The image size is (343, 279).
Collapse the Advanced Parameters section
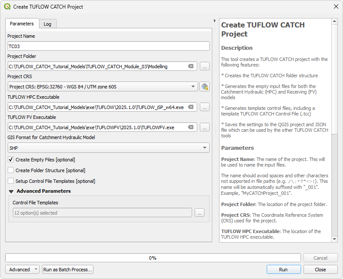[12, 191]
